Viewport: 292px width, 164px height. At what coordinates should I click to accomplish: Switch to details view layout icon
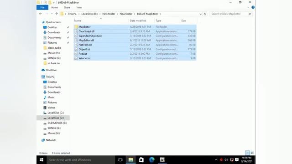247,153
